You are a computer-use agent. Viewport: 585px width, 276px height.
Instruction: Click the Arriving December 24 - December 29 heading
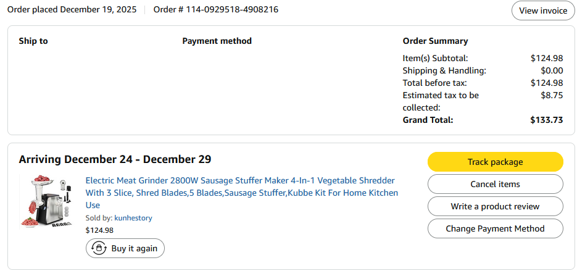pyautogui.click(x=115, y=159)
